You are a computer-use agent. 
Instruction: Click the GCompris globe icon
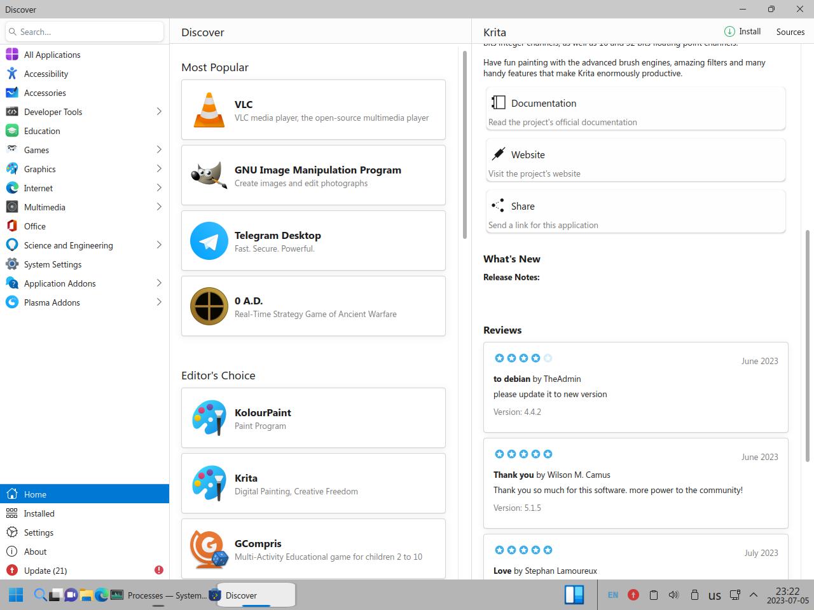(209, 549)
